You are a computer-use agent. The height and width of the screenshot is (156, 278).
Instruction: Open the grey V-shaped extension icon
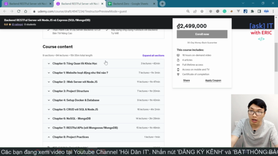(x=238, y=11)
